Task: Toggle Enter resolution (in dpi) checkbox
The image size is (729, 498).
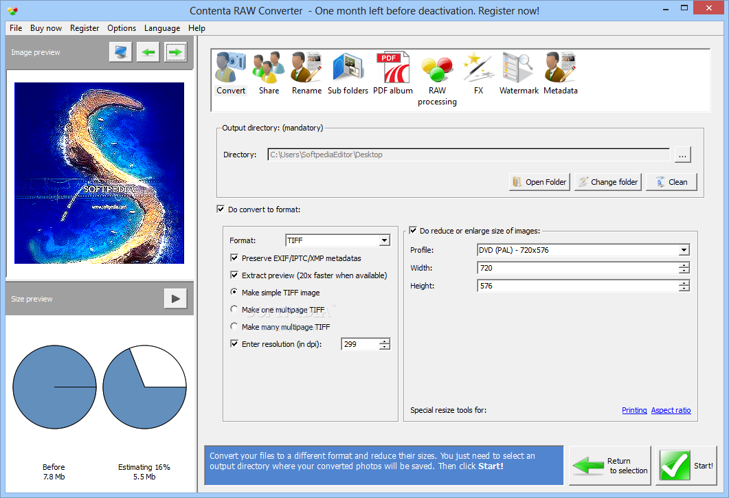Action: 234,343
